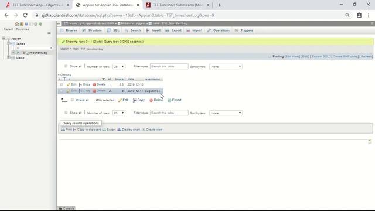The image size is (375, 211).
Task: Click the Refresh link beside Create PHP code
Action: (367, 56)
